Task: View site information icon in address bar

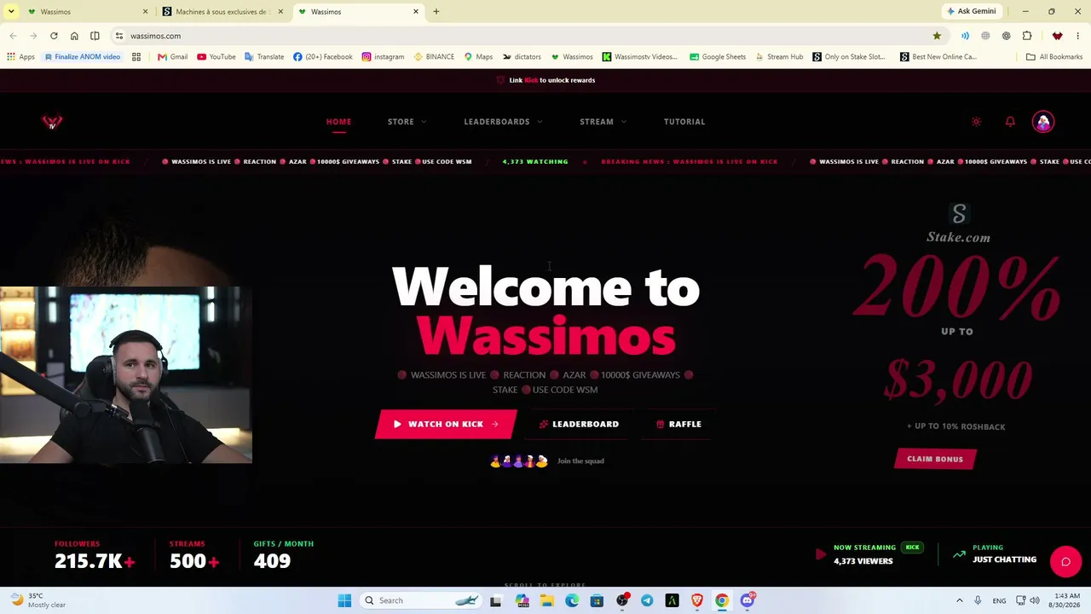Action: (119, 36)
